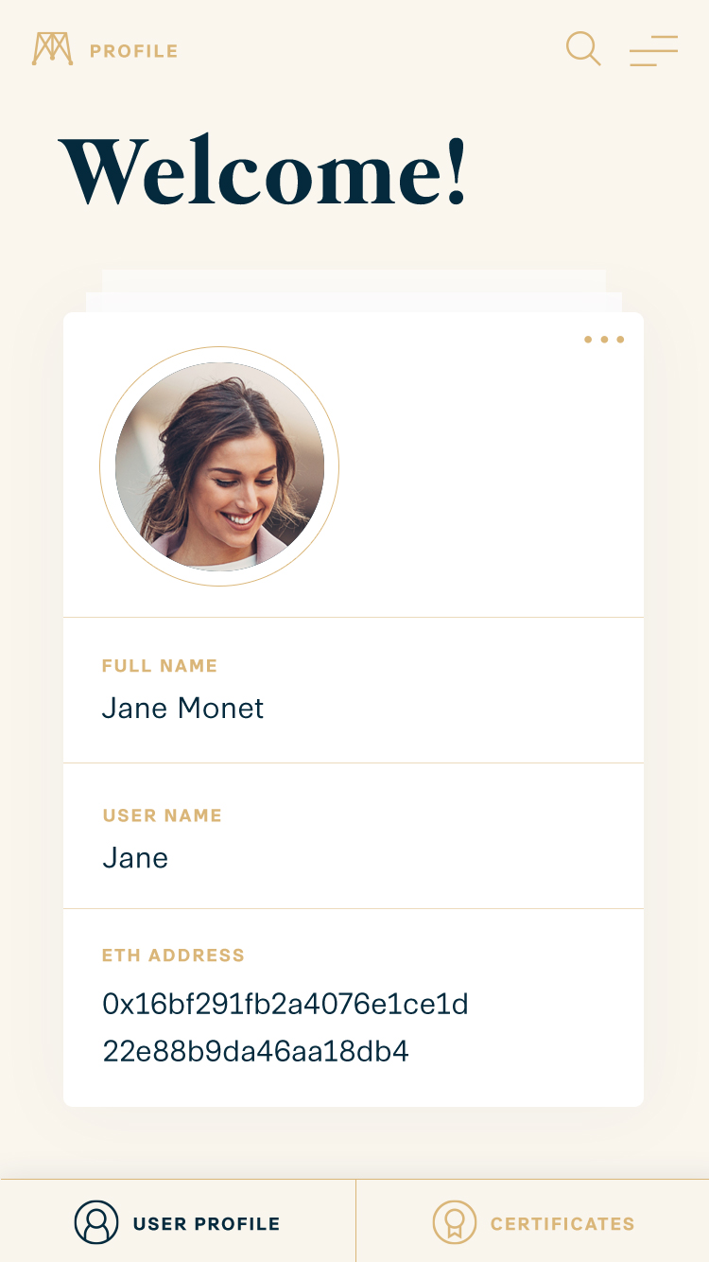The height and width of the screenshot is (1262, 709).
Task: Switch to the Certificates tab
Action: coord(562,1223)
